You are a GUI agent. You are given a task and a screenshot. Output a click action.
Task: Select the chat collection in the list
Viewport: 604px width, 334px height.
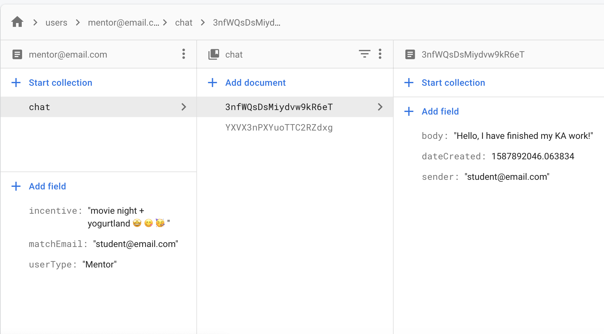pyautogui.click(x=40, y=107)
